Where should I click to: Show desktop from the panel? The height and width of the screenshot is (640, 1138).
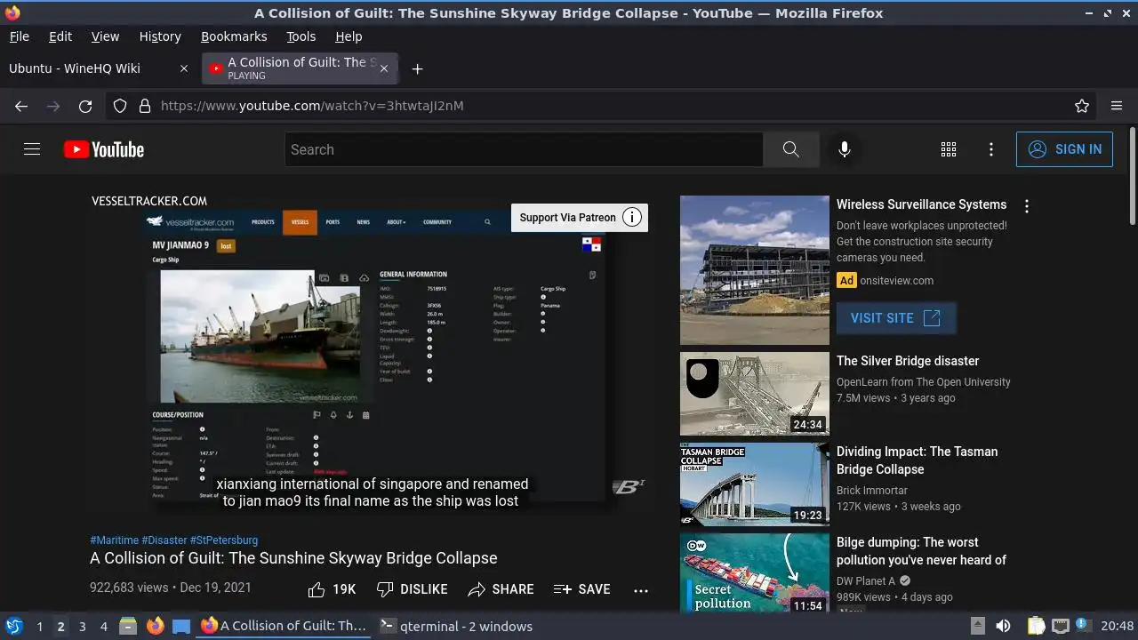(x=181, y=626)
